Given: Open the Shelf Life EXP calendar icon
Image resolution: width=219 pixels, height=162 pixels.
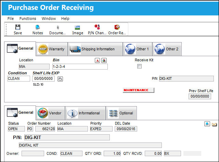Looking at the screenshot, I should 60,79.
